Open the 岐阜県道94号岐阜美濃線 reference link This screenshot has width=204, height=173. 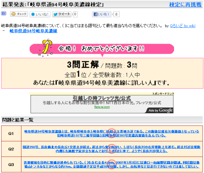(33, 31)
